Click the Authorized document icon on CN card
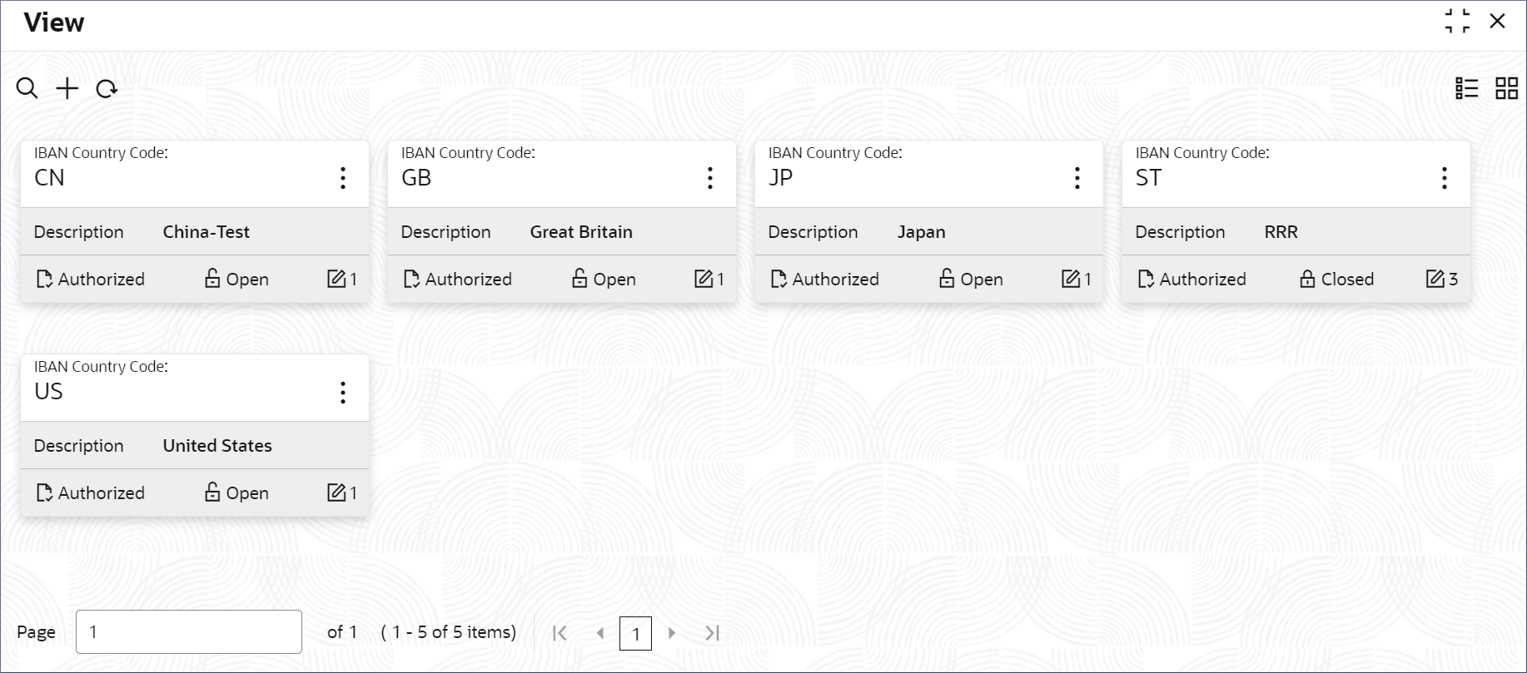1527x673 pixels. pyautogui.click(x=44, y=279)
